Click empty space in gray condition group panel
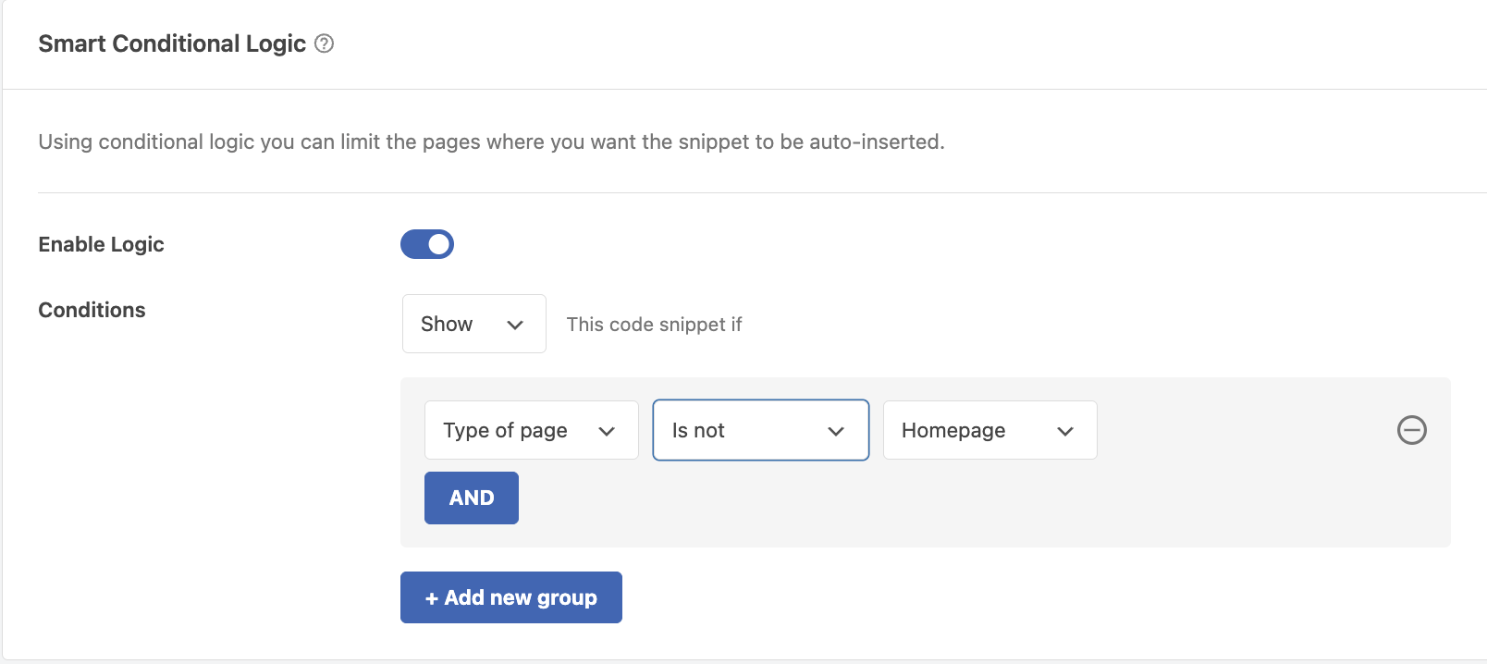The width and height of the screenshot is (1487, 664). click(925, 504)
